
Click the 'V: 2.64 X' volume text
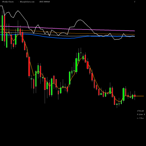(x=141, y=114)
